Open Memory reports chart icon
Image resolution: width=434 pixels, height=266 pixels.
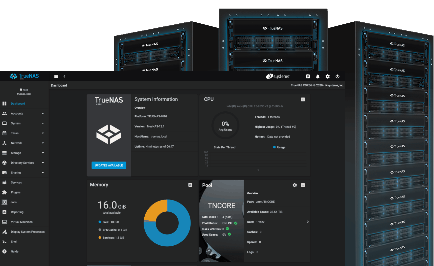click(x=190, y=185)
